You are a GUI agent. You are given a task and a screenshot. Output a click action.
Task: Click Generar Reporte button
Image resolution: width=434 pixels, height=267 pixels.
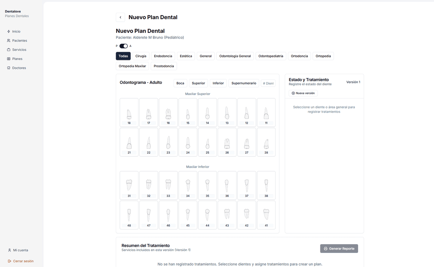pos(339,249)
